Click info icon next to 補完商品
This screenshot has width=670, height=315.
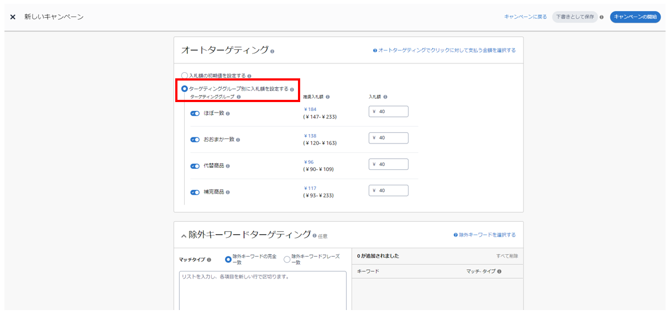(228, 193)
